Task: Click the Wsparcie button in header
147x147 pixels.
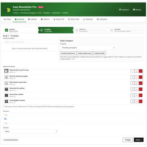Action: tap(137, 9)
